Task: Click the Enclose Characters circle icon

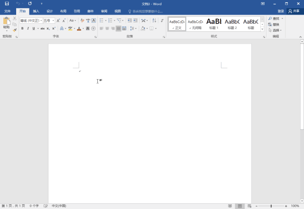Action: pos(94,28)
